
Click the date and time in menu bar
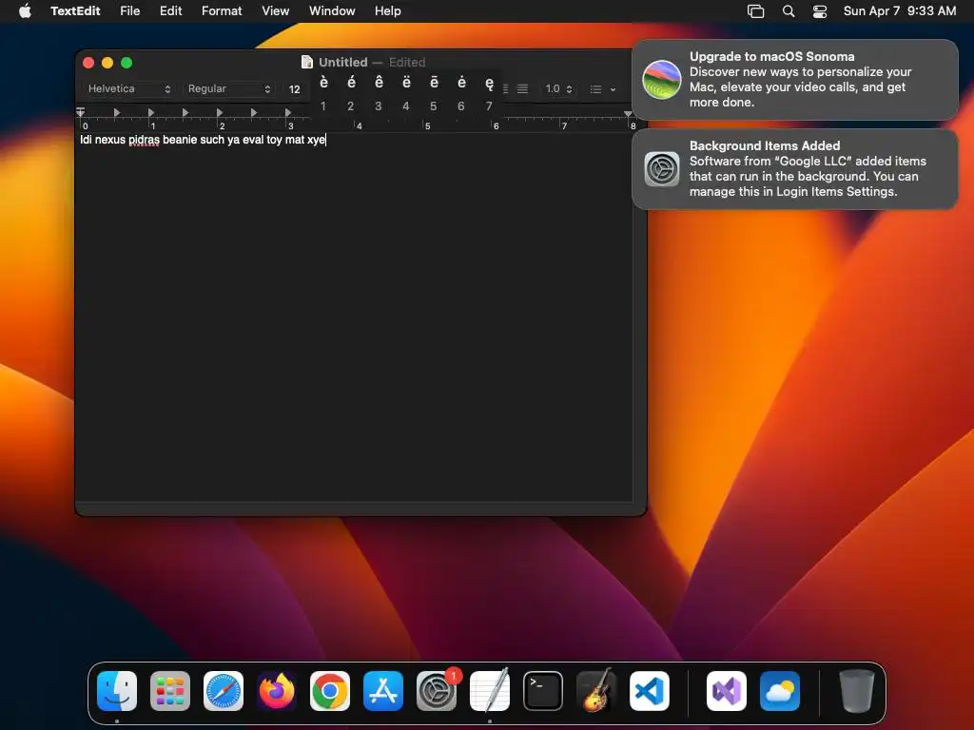pos(900,10)
